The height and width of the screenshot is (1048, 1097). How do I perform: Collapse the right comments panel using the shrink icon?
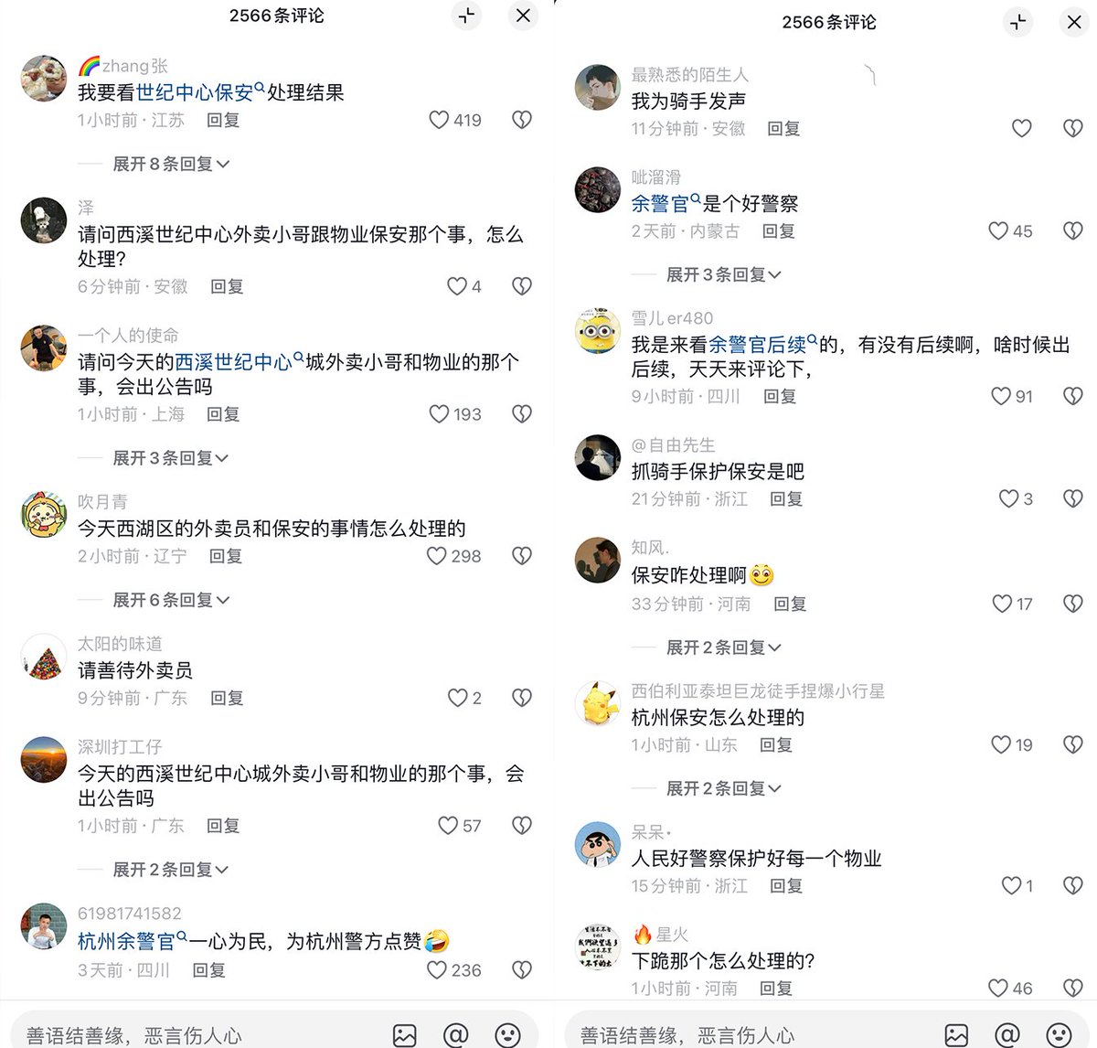click(1018, 22)
